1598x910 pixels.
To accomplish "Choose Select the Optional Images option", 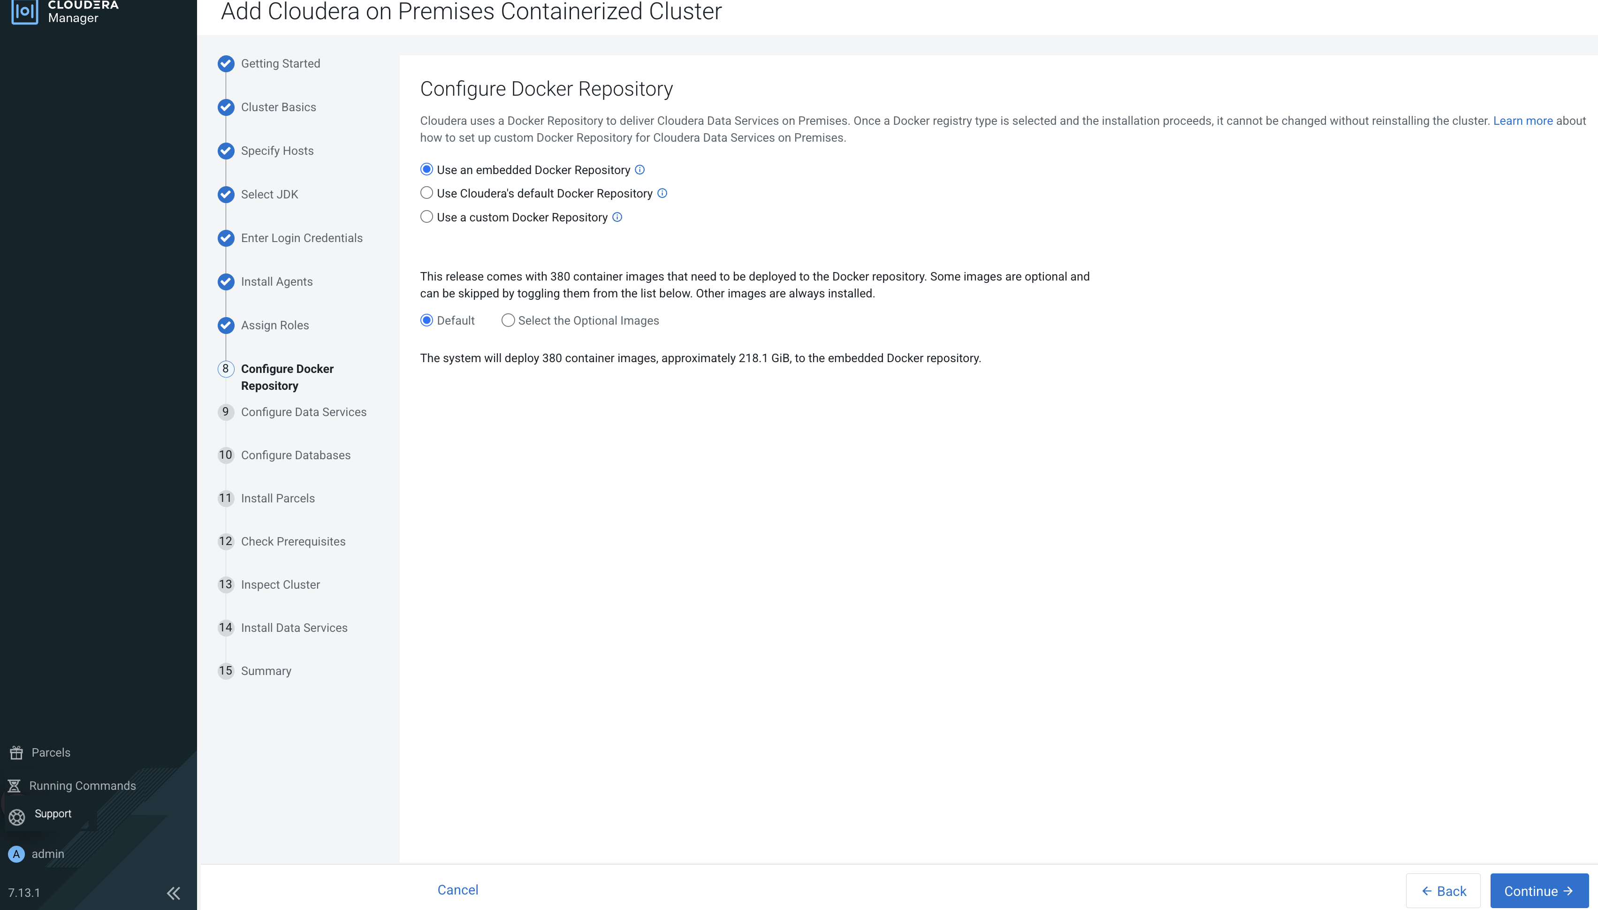I will 508,320.
